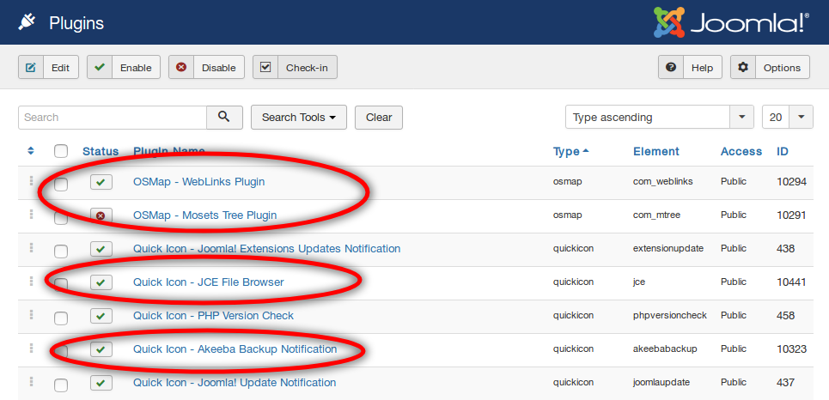Check the box for PHP Version Check

coord(61,318)
